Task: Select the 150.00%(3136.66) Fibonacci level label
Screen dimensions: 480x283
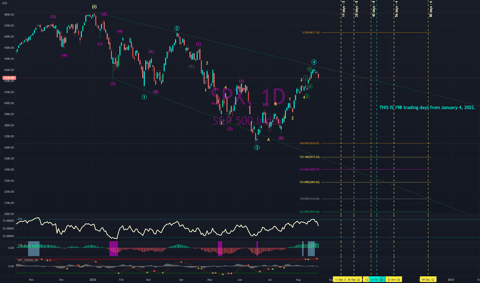Action: pyautogui.click(x=310, y=199)
